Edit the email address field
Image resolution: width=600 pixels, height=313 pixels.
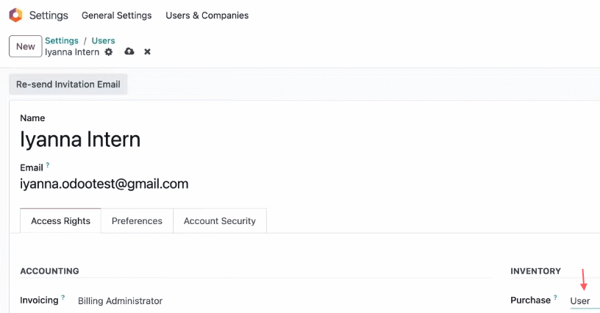pos(104,184)
